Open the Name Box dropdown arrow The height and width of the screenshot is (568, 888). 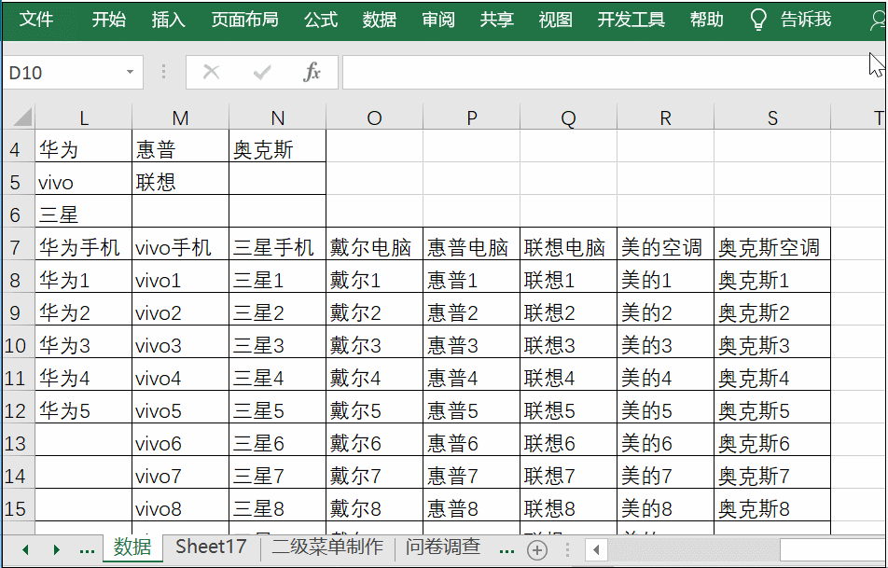point(130,72)
